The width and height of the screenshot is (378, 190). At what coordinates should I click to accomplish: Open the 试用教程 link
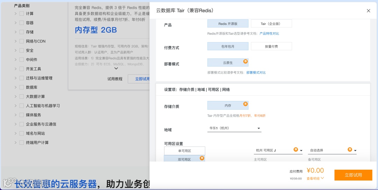click(x=115, y=79)
